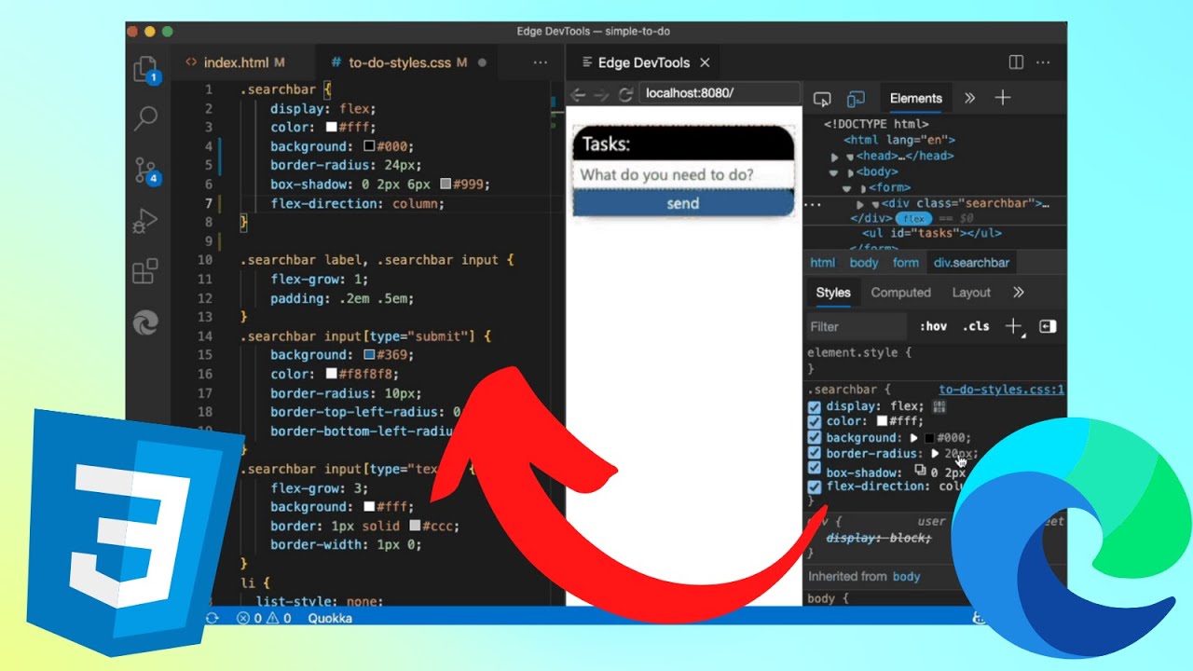Click the errors and warnings count in status bar
This screenshot has width=1193, height=671.
[264, 618]
